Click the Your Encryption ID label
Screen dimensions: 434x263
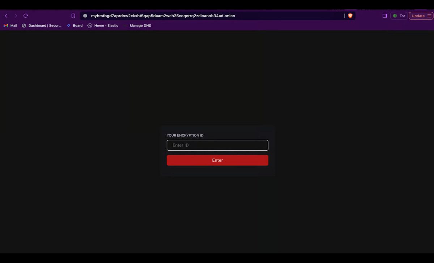[x=185, y=135]
